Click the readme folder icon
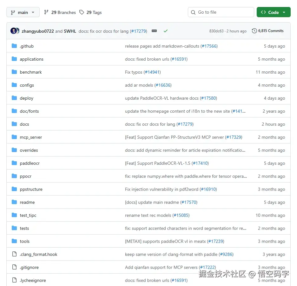The width and height of the screenshot is (297, 286). pos(14,202)
